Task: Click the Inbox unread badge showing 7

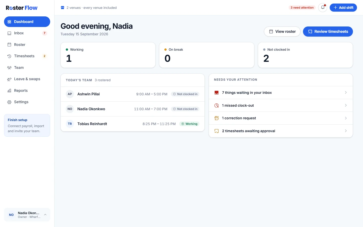Action: (45, 33)
